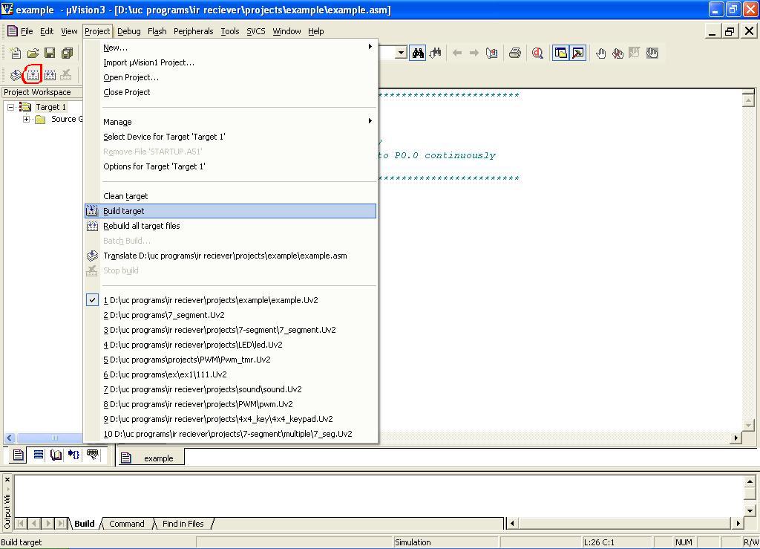Open recent project Pwm_tmr.Uv2
Screen dimensions: 760x549
[x=230, y=360]
